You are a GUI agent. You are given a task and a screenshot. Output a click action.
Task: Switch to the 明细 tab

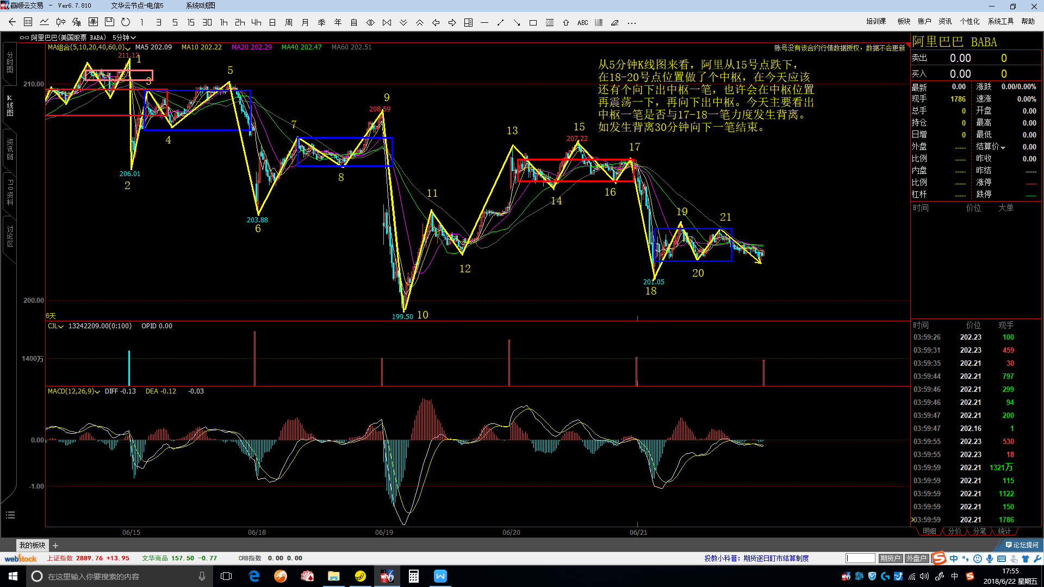coord(929,531)
